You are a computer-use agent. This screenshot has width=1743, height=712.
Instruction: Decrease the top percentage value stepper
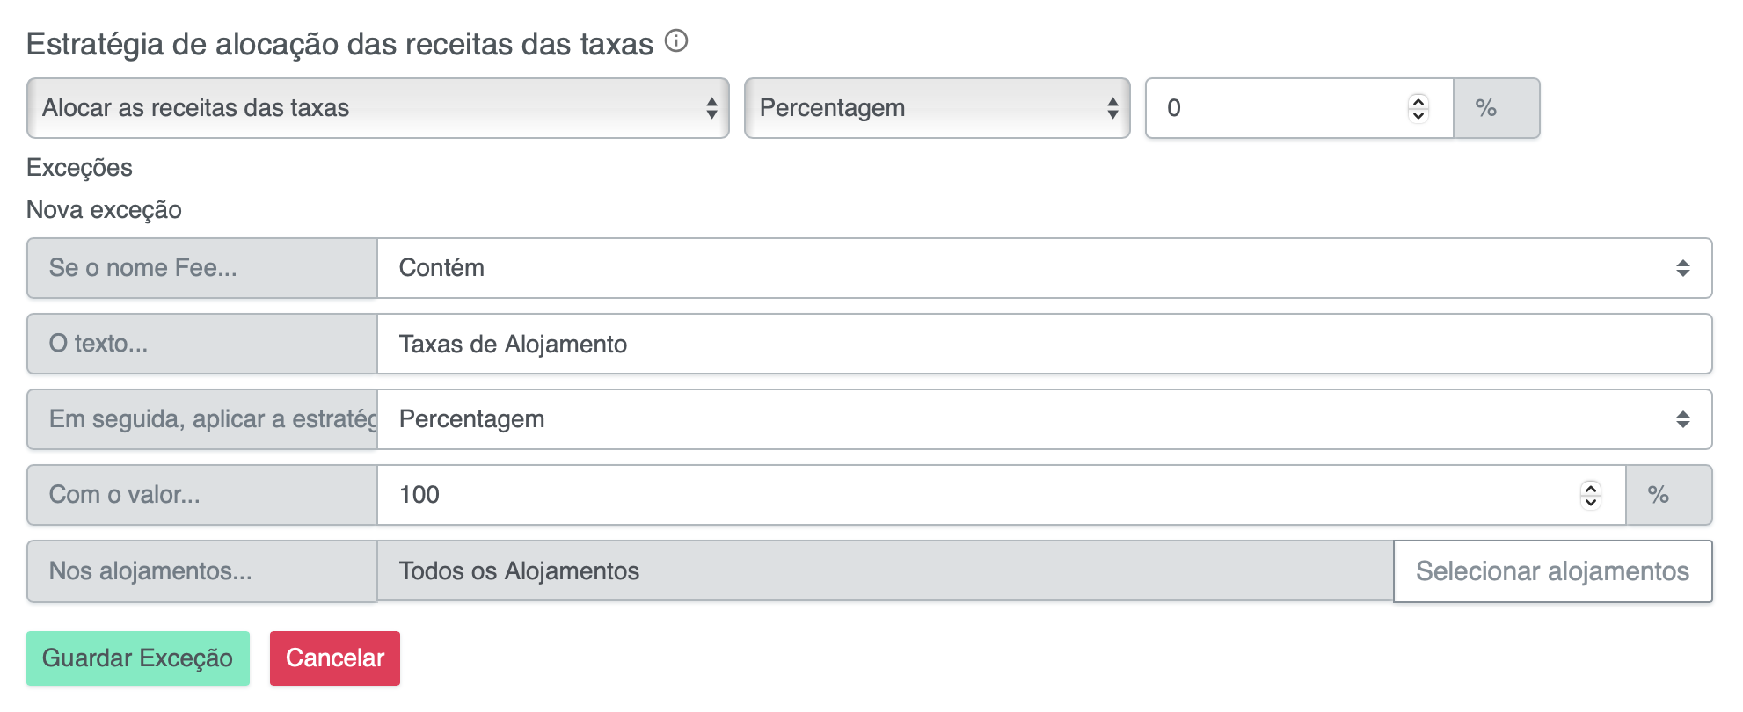coord(1418,115)
